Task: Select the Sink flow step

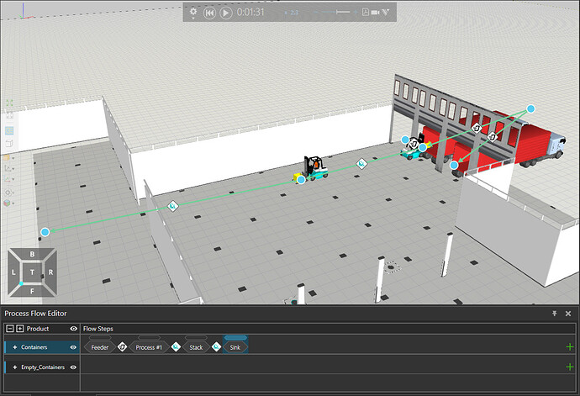Action: click(x=236, y=346)
